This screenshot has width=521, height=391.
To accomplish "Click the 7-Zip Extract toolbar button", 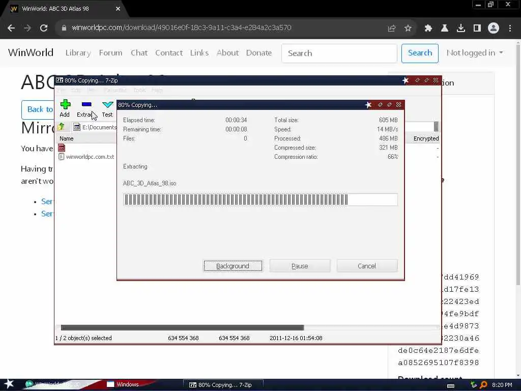I will coord(85,108).
